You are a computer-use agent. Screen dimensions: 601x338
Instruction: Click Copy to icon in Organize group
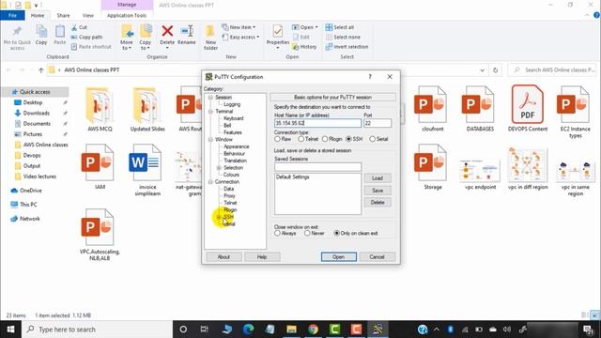click(146, 31)
